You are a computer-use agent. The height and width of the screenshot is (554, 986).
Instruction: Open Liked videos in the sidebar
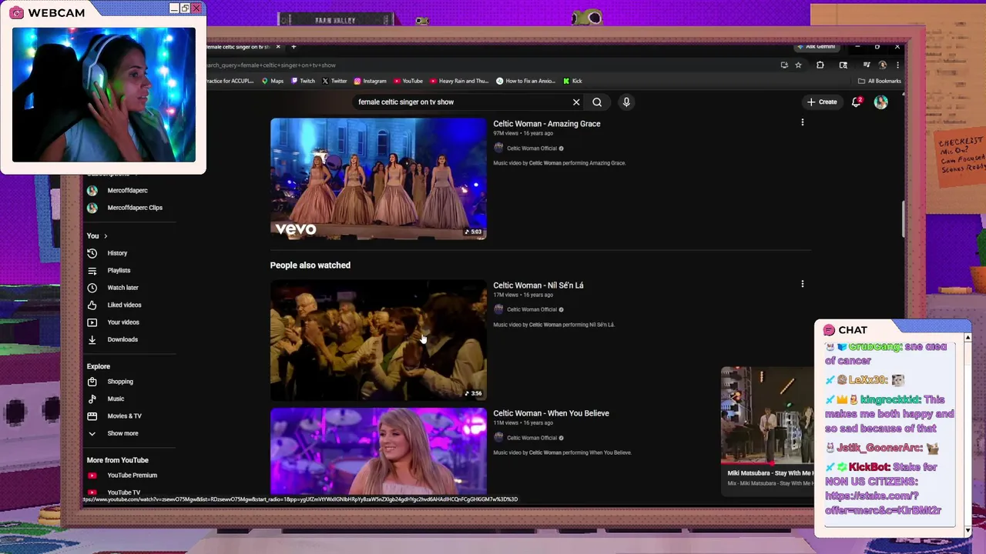(x=124, y=305)
